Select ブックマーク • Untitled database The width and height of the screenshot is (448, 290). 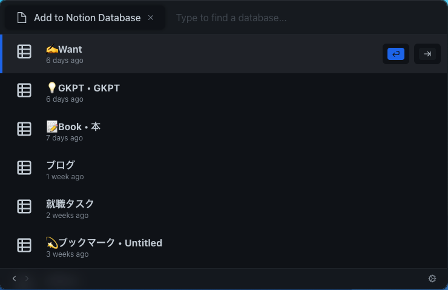[x=224, y=248]
